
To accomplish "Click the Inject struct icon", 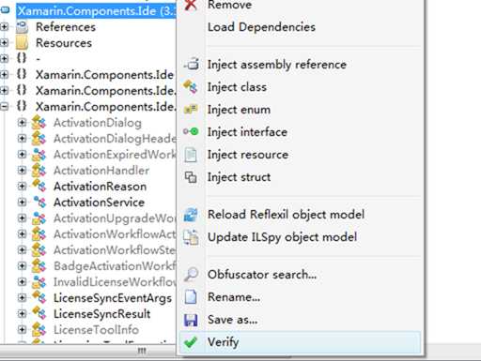I will 191,177.
